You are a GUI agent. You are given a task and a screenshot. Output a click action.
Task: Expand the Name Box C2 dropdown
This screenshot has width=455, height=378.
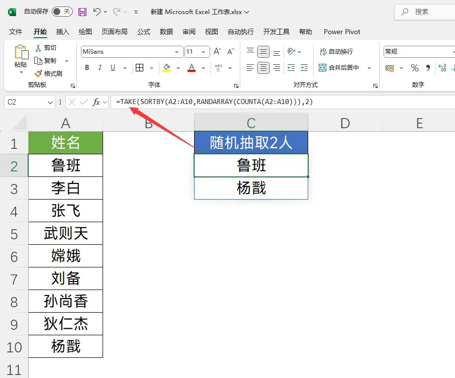tap(50, 102)
